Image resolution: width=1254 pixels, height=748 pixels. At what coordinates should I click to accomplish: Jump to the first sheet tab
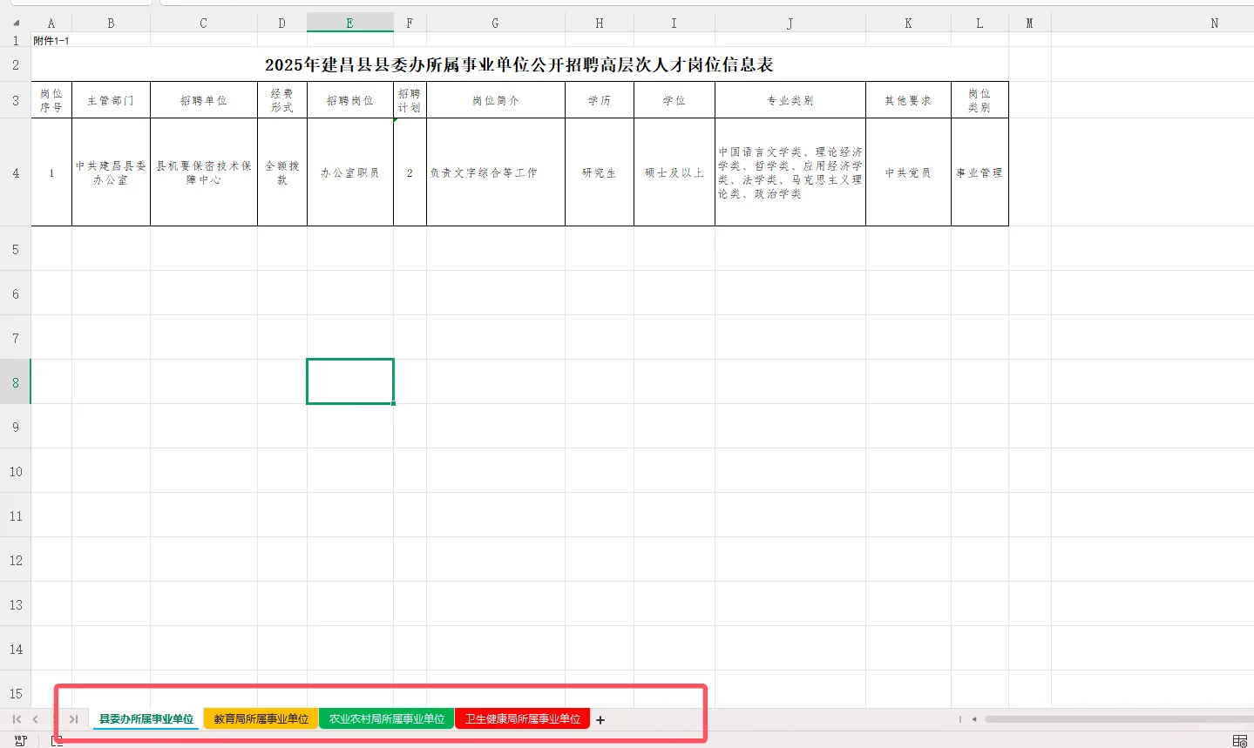[x=17, y=719]
